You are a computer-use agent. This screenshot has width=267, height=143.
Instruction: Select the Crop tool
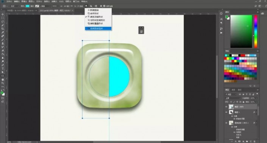tap(3, 29)
